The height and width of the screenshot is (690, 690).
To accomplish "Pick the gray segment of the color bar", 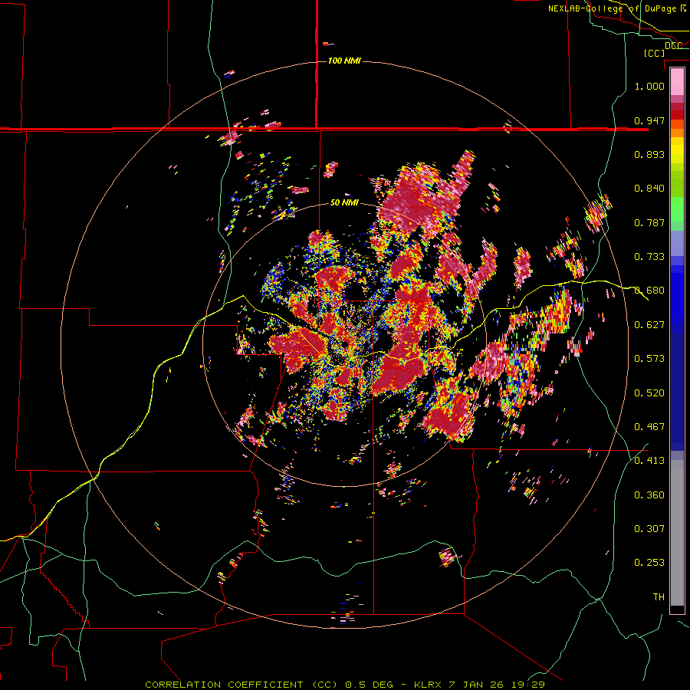I will pos(677,533).
